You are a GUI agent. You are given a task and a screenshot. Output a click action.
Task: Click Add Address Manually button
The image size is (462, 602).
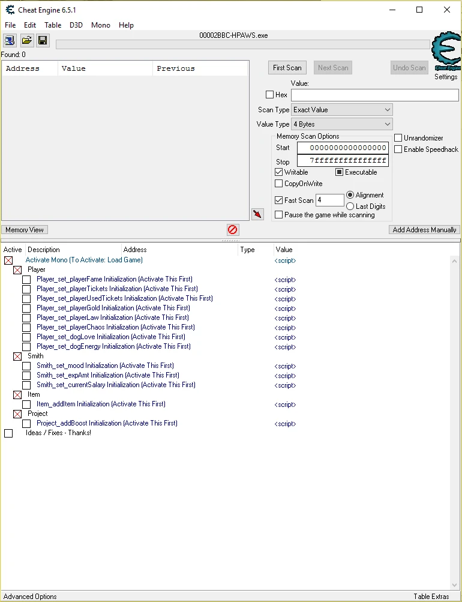tap(424, 230)
